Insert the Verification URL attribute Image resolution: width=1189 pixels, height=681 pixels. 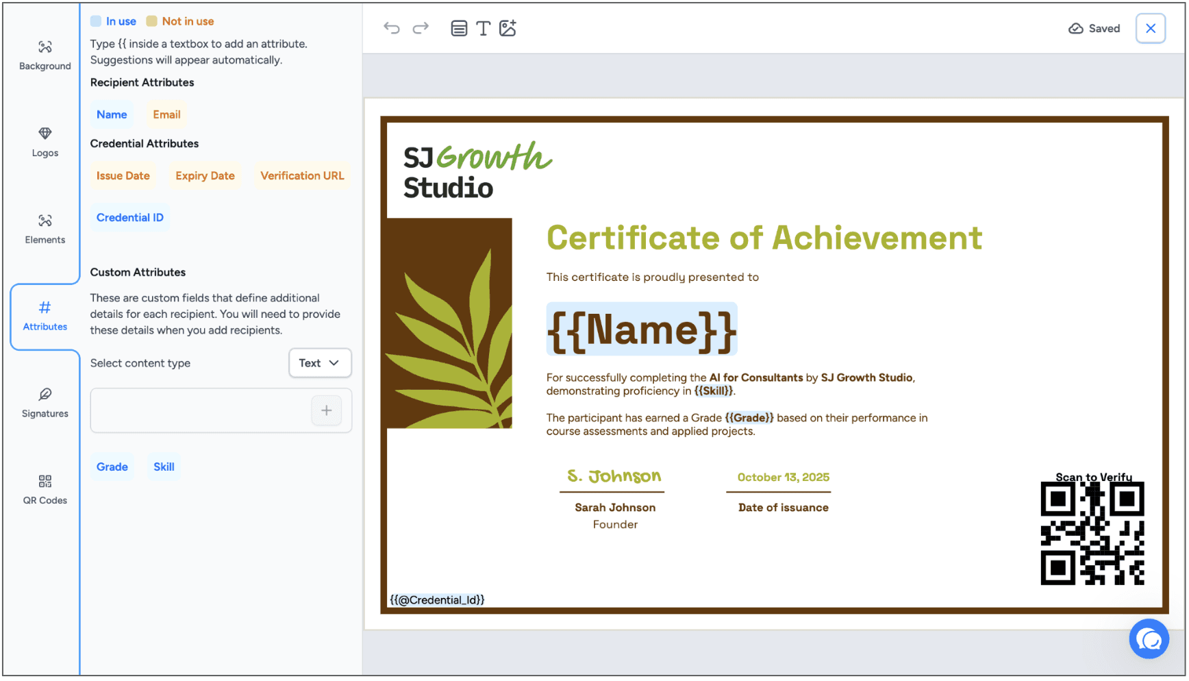[x=302, y=175]
